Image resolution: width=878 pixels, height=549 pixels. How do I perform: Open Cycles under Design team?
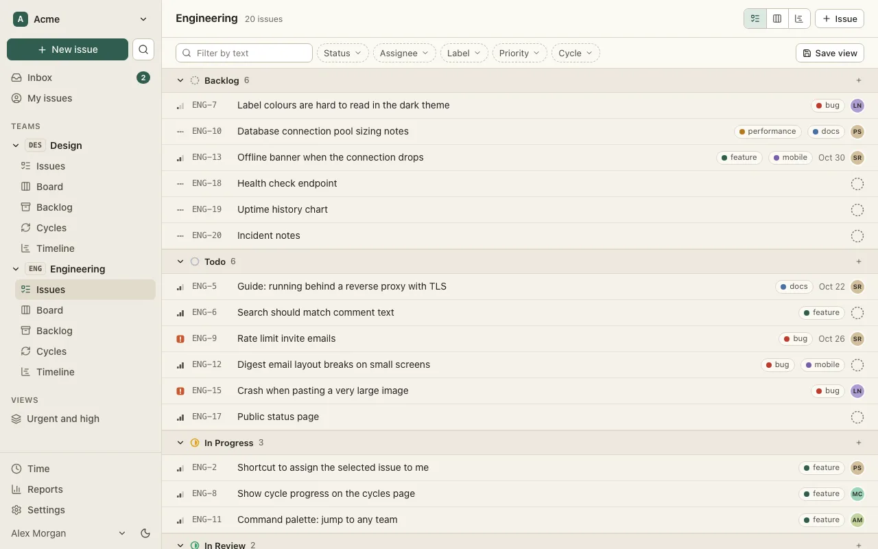85,228
